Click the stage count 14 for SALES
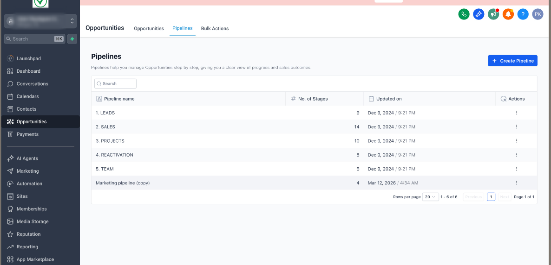The width and height of the screenshot is (551, 265). coord(357,127)
